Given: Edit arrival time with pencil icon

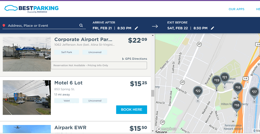Looking at the screenshot, I should click(136, 28).
